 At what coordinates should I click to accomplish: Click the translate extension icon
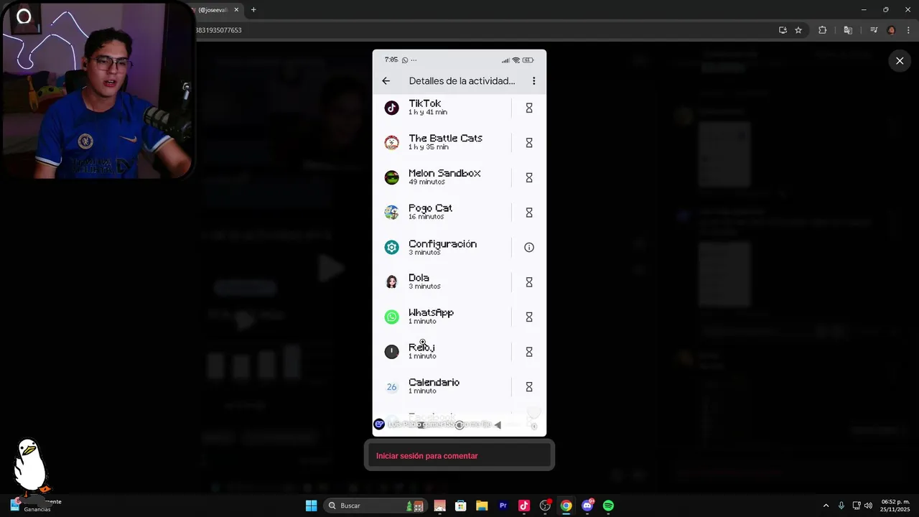(848, 30)
